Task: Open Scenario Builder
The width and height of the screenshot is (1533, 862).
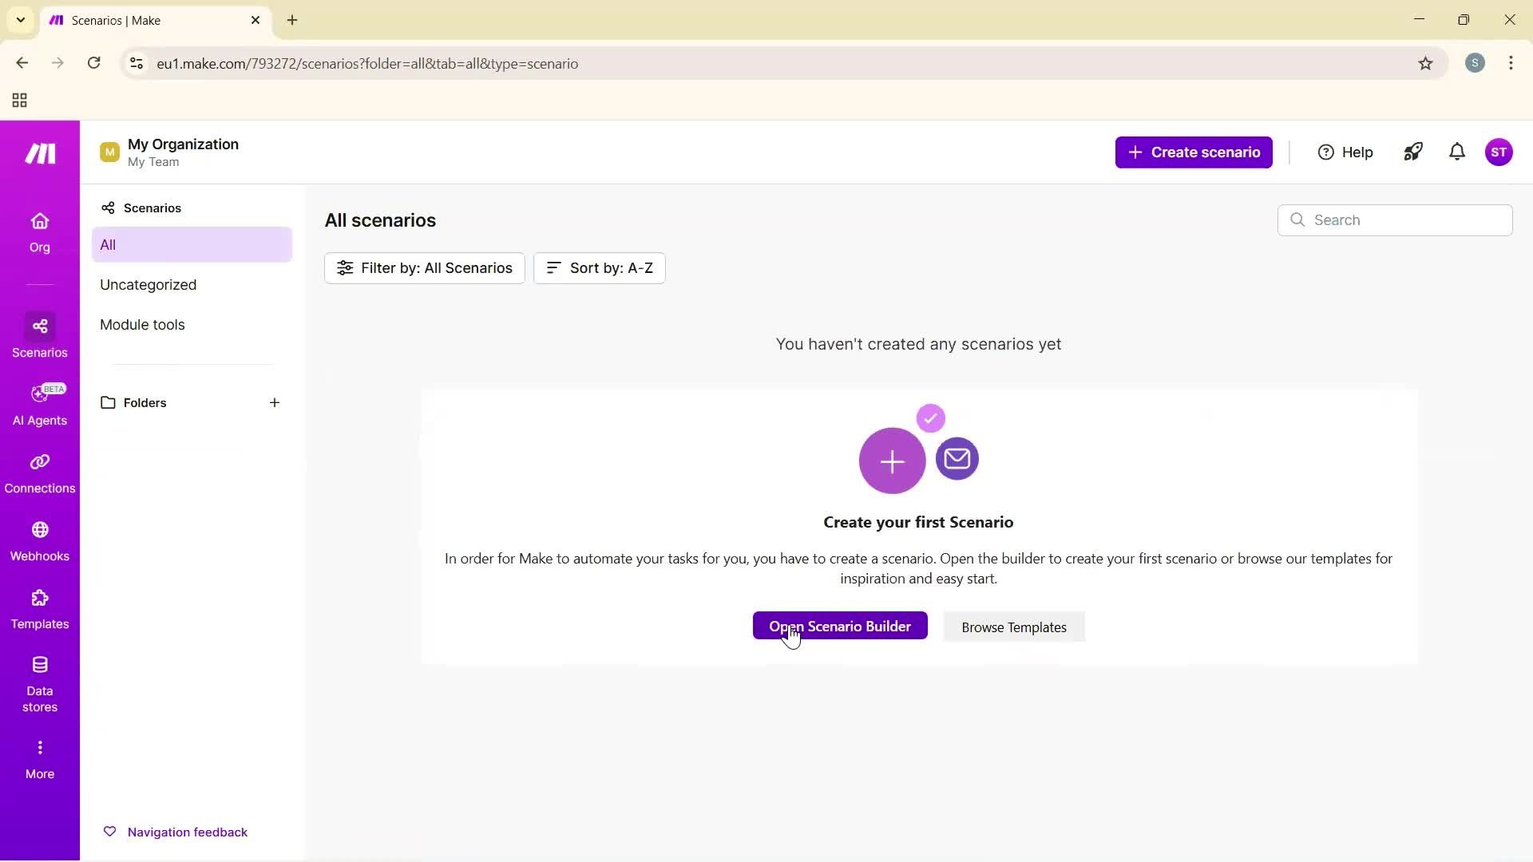Action: click(x=839, y=626)
